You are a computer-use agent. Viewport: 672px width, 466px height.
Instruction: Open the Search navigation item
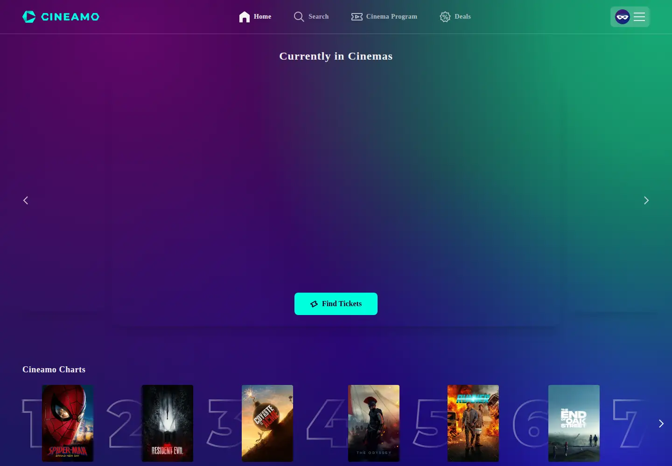[311, 17]
